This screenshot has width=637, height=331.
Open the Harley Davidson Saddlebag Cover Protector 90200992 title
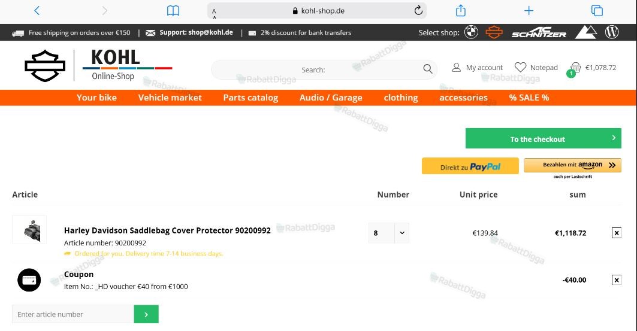click(167, 230)
